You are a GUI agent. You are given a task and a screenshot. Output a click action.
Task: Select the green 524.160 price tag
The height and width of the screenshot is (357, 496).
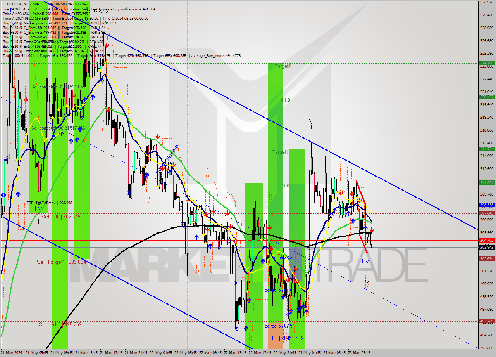click(x=487, y=63)
